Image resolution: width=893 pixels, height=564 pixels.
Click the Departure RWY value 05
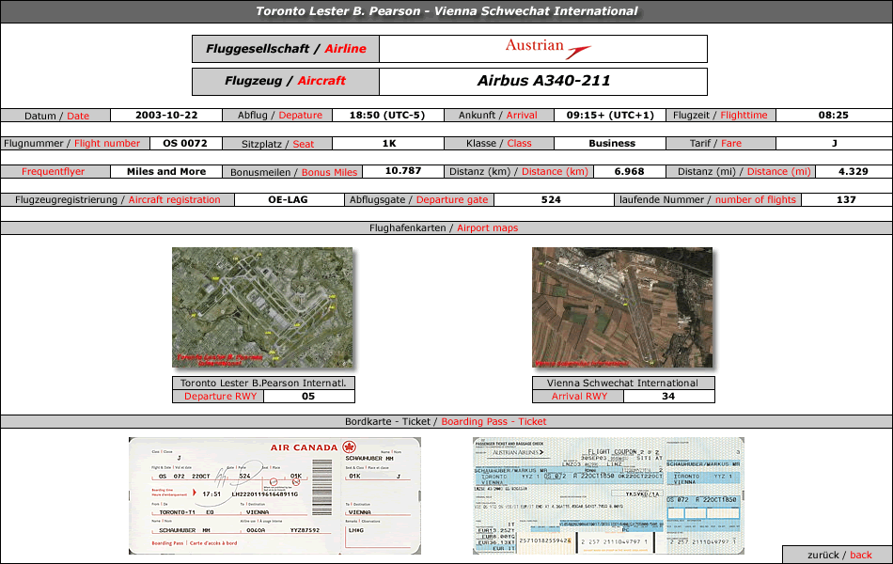click(x=308, y=396)
